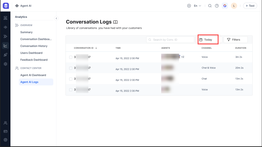Click the bottom settings gear icon
This screenshot has width=262, height=147.
5,140
